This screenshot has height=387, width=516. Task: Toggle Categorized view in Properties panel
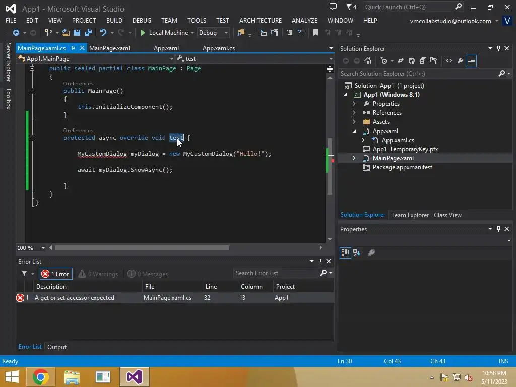tap(345, 253)
